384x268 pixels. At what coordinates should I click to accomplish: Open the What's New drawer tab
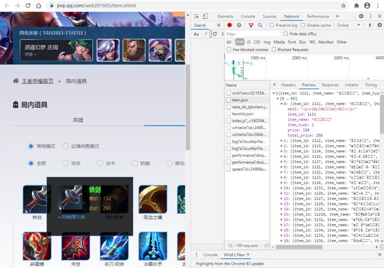pos(234,255)
